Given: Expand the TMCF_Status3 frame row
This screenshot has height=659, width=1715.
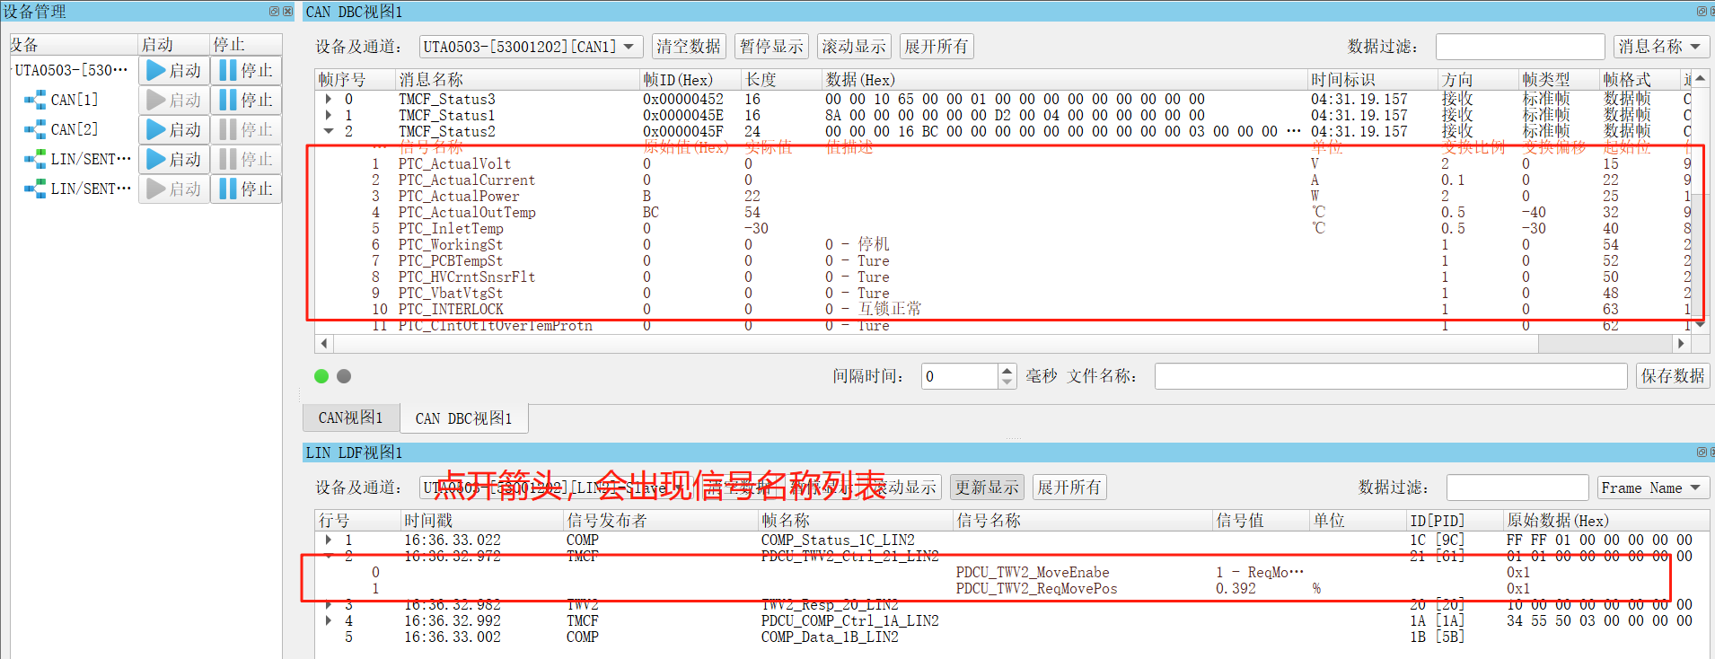Looking at the screenshot, I should click(x=329, y=100).
